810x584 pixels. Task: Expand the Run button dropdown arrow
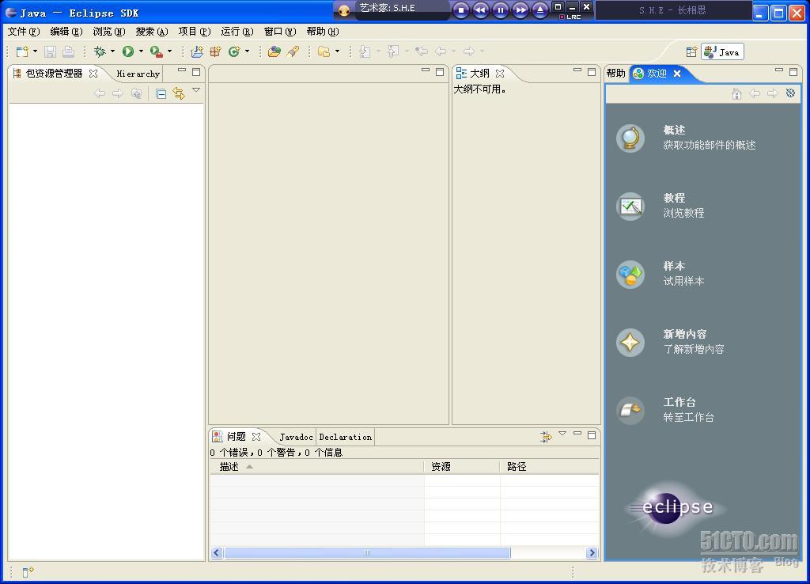[141, 51]
